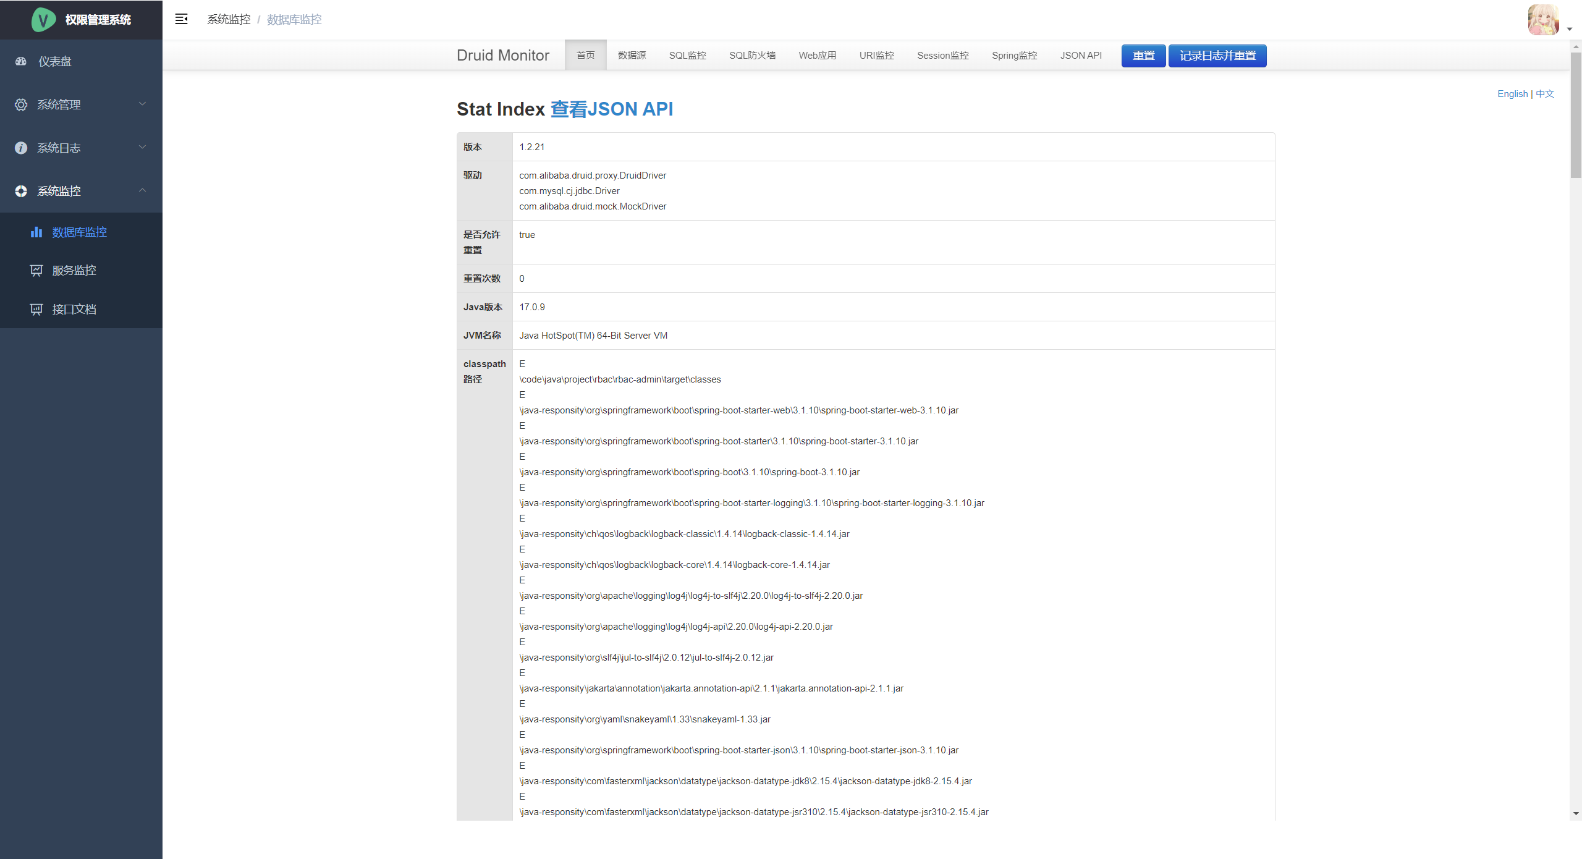1582x859 pixels.
Task: Click the vertical scrollbar thumb
Action: click(1576, 114)
